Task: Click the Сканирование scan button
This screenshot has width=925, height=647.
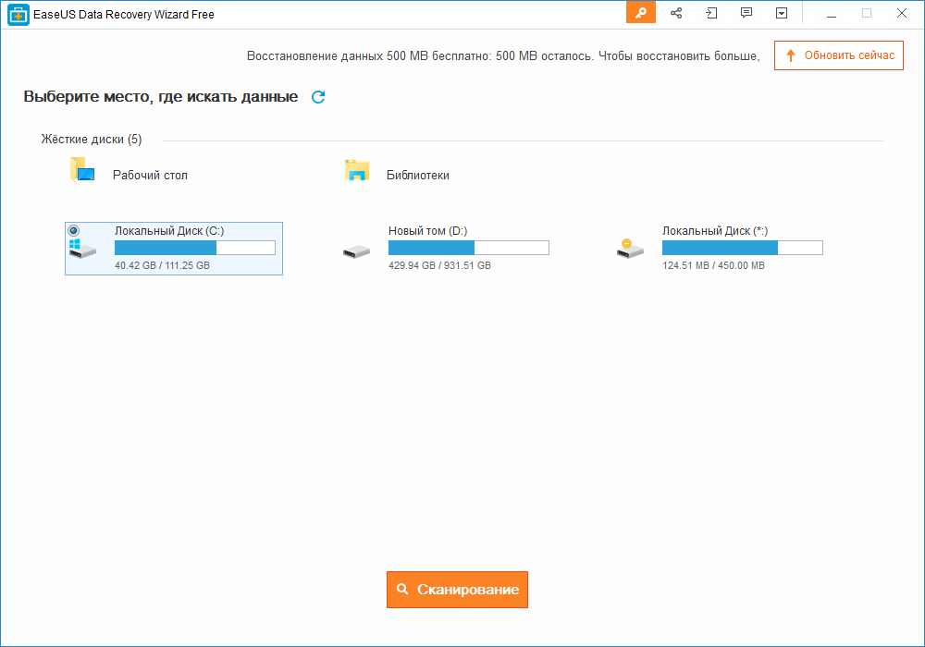Action: click(x=457, y=590)
